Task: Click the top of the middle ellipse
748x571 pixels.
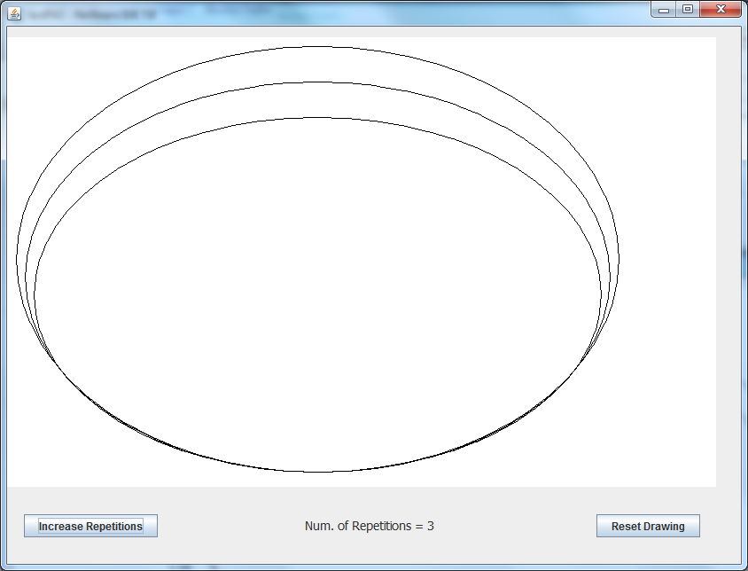Action: (x=317, y=82)
